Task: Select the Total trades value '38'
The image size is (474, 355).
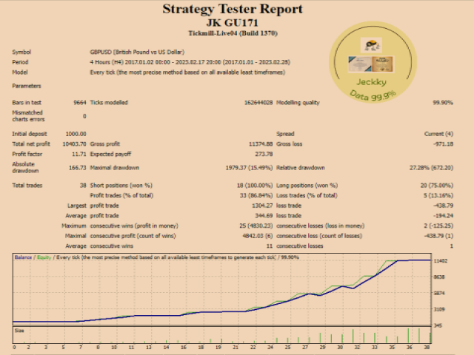Action: pyautogui.click(x=83, y=186)
